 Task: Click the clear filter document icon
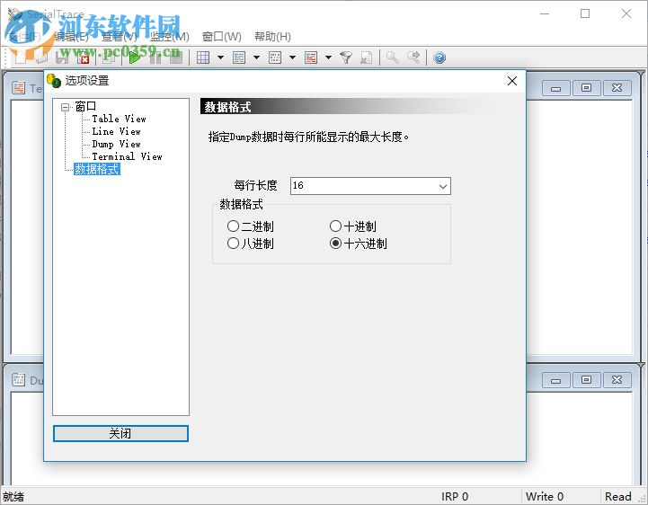[366, 58]
